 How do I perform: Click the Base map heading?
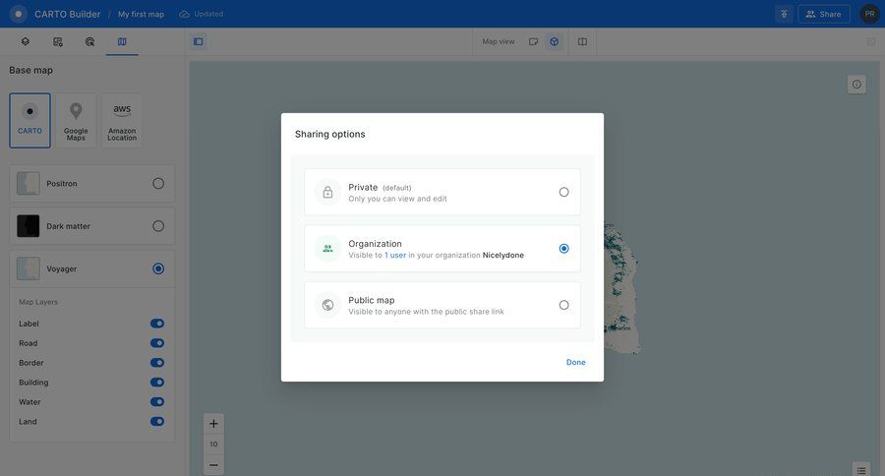click(31, 70)
